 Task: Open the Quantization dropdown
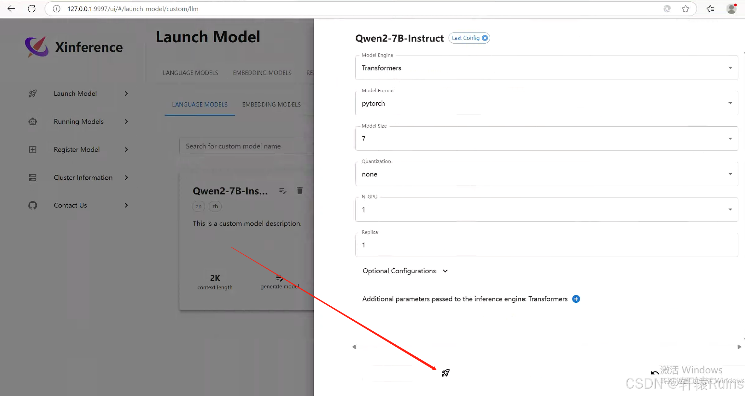(546, 174)
